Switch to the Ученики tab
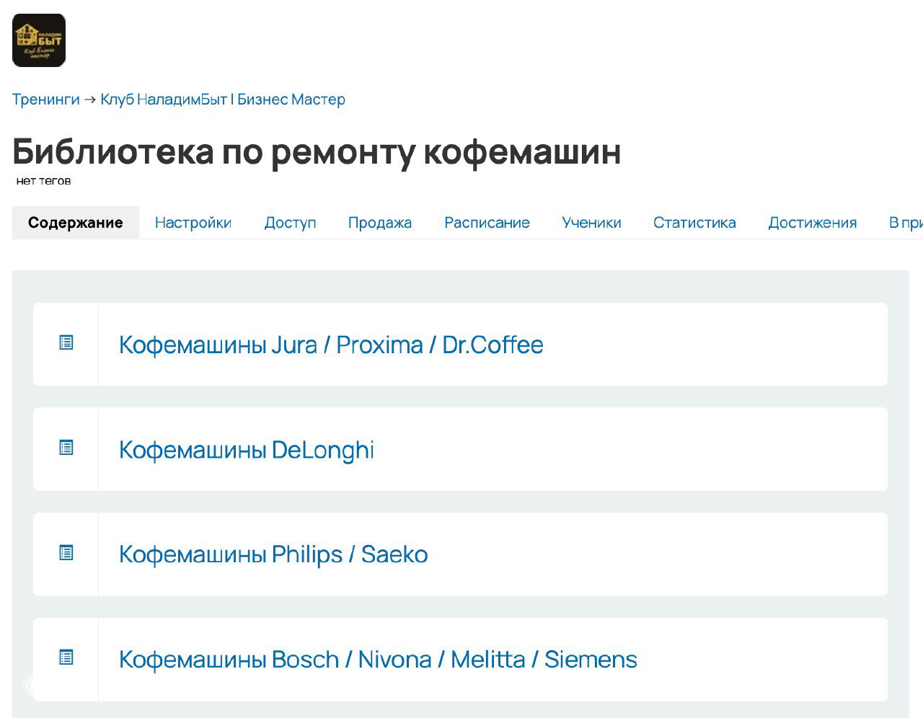Image resolution: width=923 pixels, height=718 pixels. click(591, 223)
